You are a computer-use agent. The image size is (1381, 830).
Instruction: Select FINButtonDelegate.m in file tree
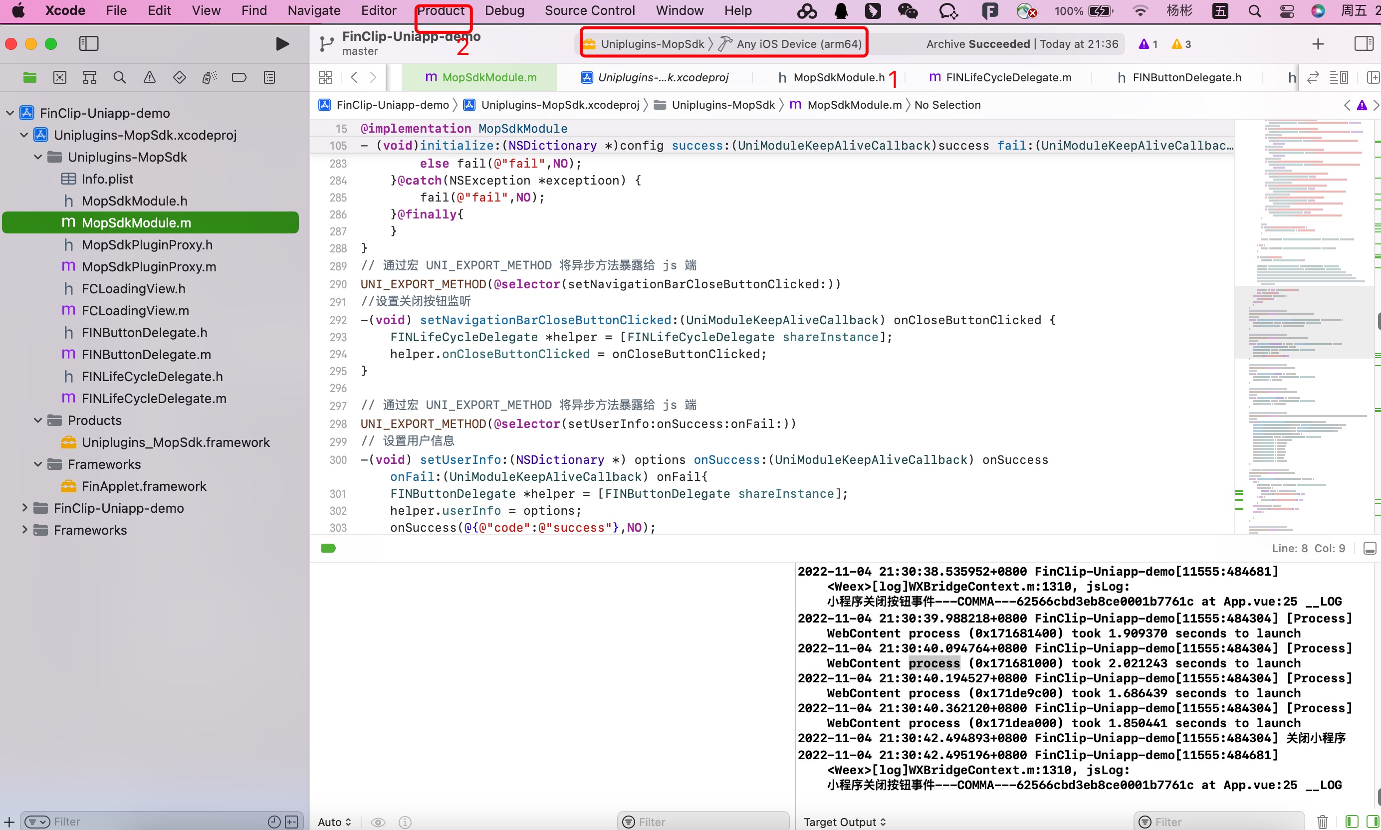pyautogui.click(x=146, y=355)
